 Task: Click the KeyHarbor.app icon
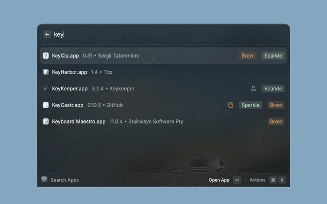click(45, 72)
